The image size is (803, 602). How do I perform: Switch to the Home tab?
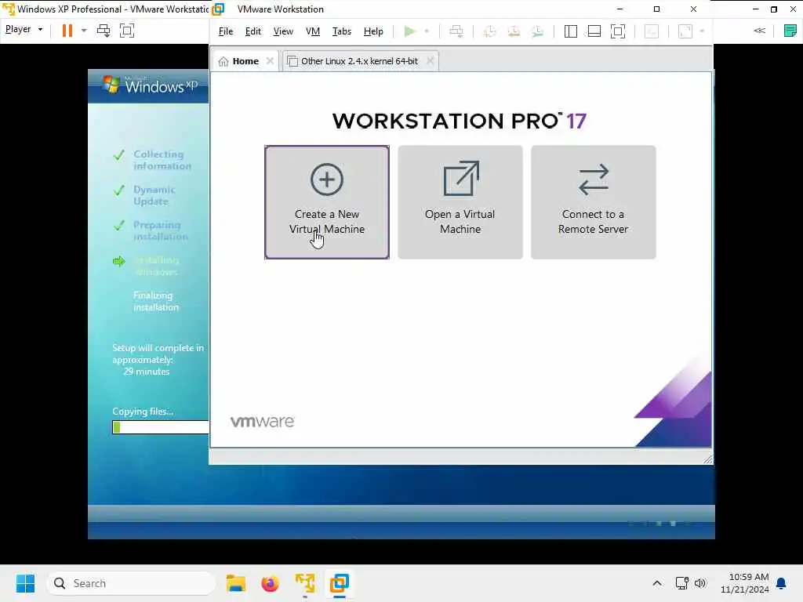245,61
